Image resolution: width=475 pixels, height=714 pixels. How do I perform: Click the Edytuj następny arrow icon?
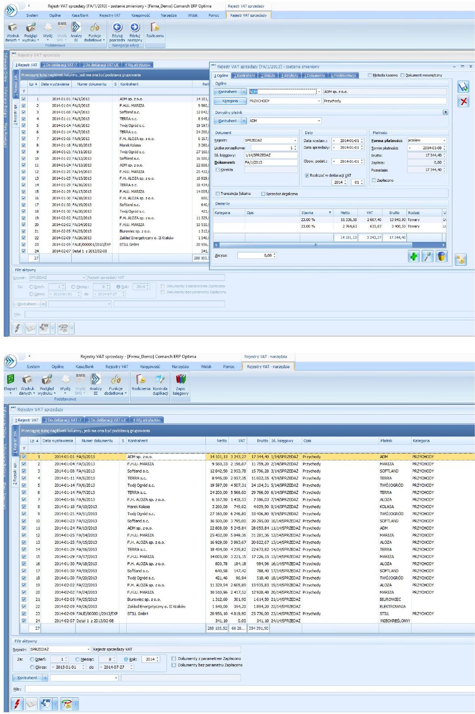click(135, 28)
